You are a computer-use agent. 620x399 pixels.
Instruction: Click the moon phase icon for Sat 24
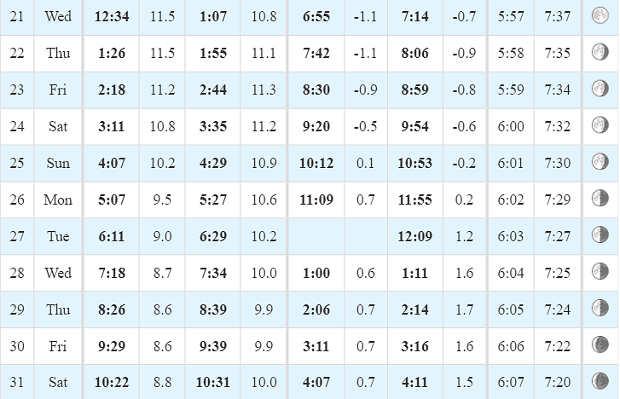coord(600,125)
